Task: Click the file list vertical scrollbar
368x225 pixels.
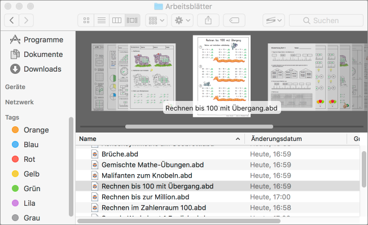Action: pos(364,169)
